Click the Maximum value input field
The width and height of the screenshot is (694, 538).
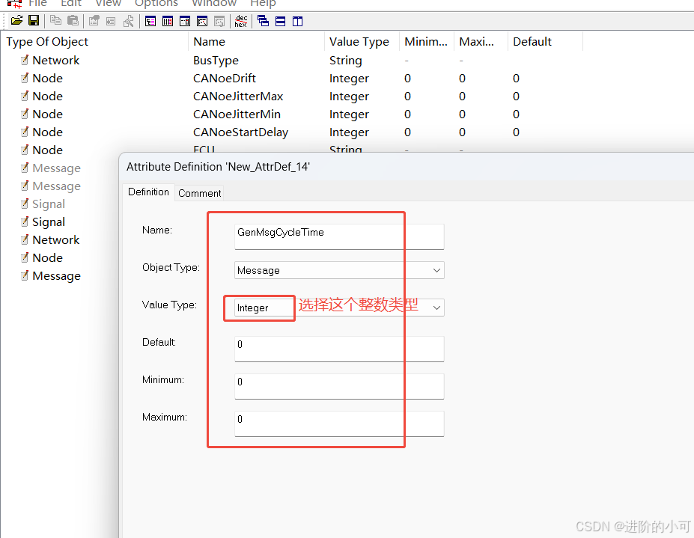coord(339,424)
